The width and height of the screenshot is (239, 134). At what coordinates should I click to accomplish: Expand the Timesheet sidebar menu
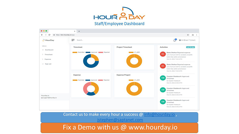click(48, 54)
